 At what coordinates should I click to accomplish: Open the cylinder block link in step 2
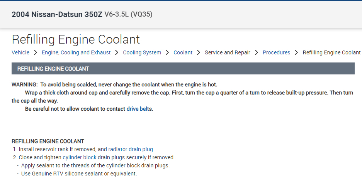tap(79, 157)
